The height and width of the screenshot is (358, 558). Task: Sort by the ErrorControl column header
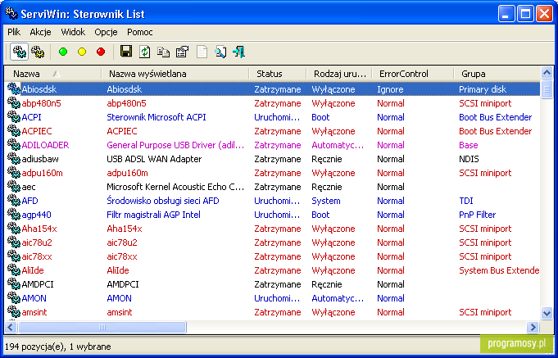point(413,74)
